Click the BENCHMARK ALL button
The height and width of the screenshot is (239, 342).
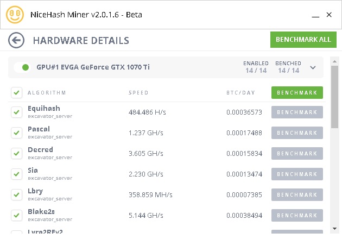tap(303, 40)
